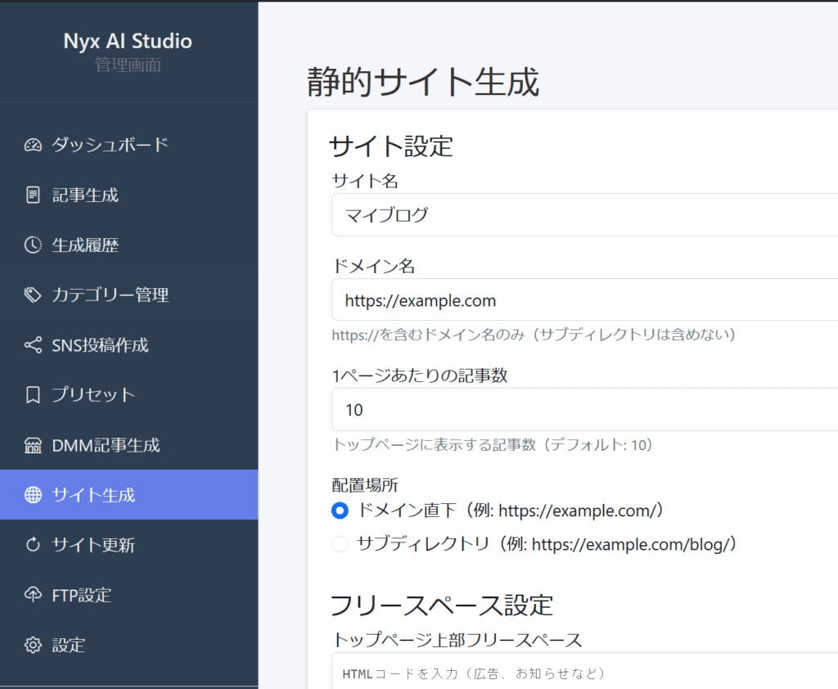Open DMM記事生成 in the sidebar
The width and height of the screenshot is (838, 689).
(x=128, y=444)
